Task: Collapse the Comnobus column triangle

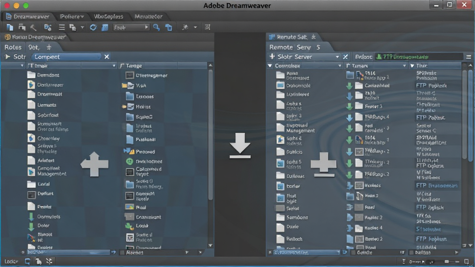Action: pos(270,66)
